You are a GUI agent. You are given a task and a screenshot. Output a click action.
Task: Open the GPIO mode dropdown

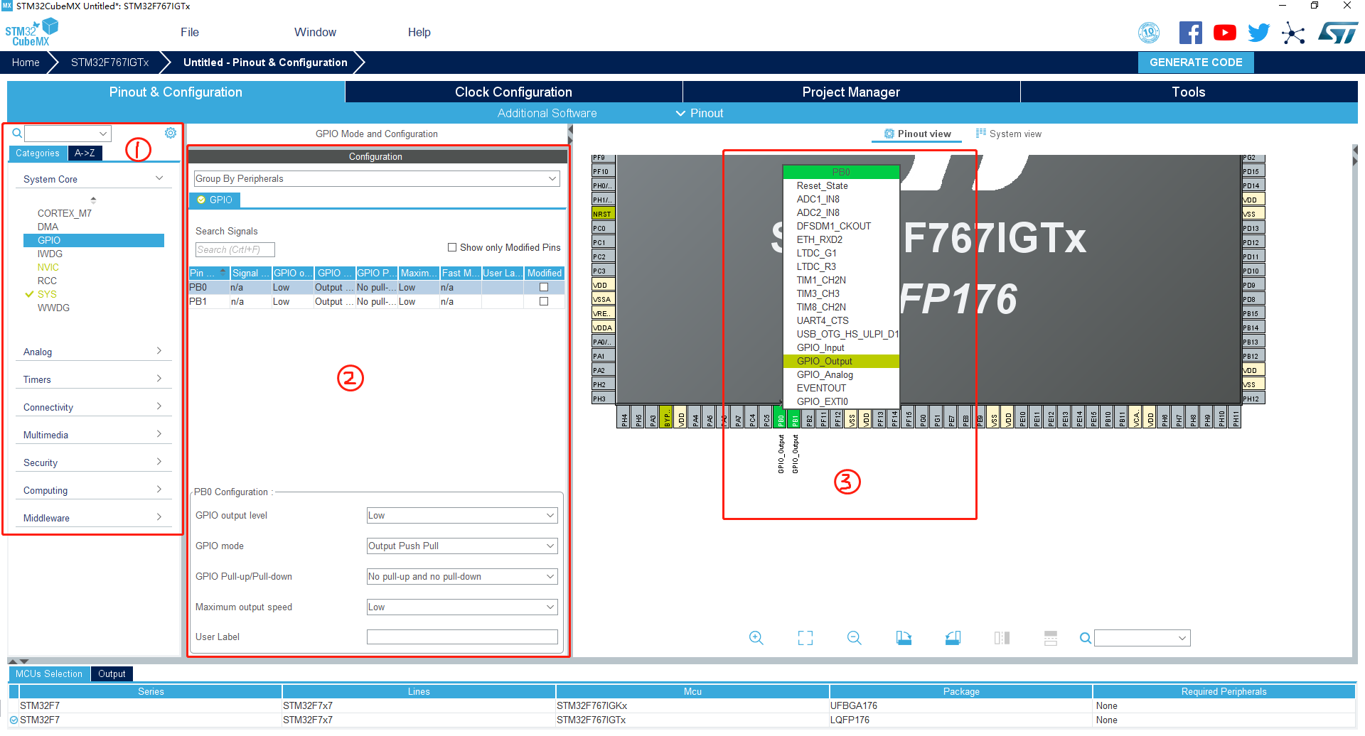[462, 546]
